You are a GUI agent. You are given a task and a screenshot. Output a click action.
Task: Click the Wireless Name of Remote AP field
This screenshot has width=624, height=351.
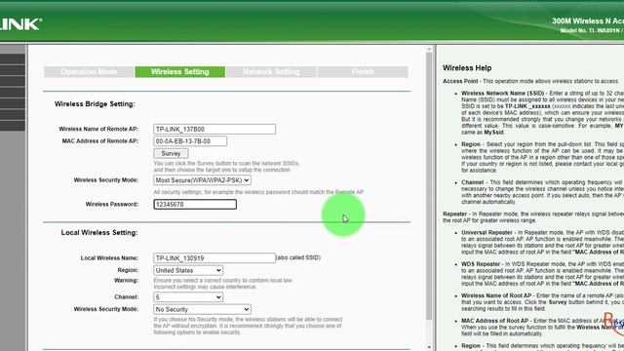point(214,129)
